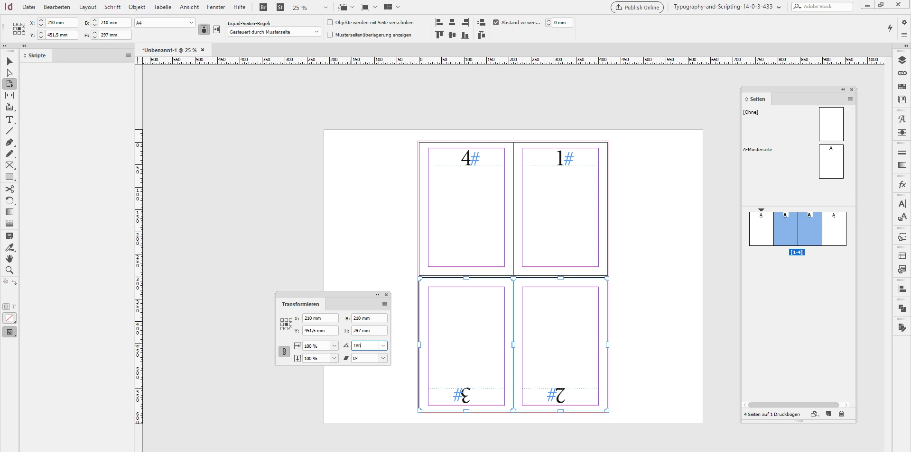Select the Hand tool
911x452 pixels.
[x=9, y=259]
